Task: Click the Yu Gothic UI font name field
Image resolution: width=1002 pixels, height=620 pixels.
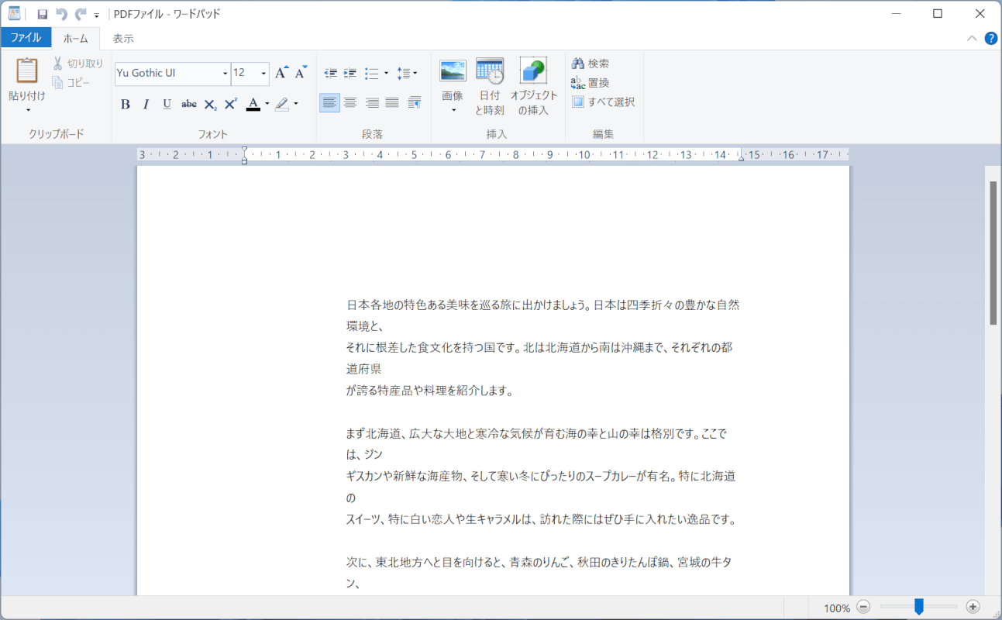Action: pyautogui.click(x=168, y=73)
